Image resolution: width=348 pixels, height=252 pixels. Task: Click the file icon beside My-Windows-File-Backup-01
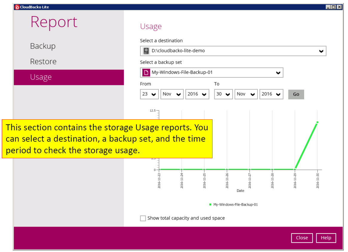click(146, 73)
